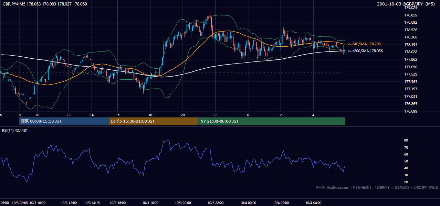Select the 東京 08:00-15:30 JST session bar
The height and width of the screenshot is (206, 440).
click(x=64, y=121)
